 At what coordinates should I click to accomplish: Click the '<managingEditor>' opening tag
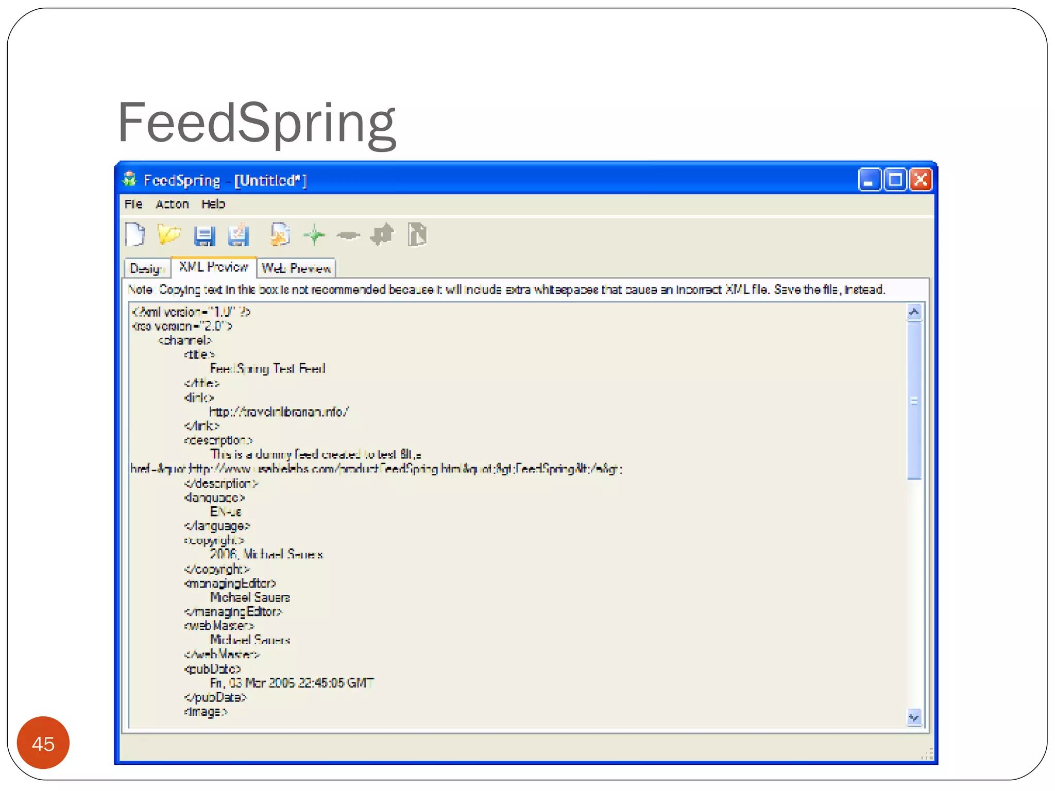pyautogui.click(x=230, y=583)
